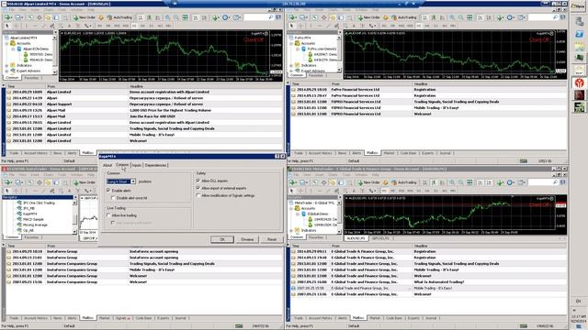The width and height of the screenshot is (588, 330).
Task: Click New Chart icon in FxPro window toolbar
Action: tap(292, 17)
